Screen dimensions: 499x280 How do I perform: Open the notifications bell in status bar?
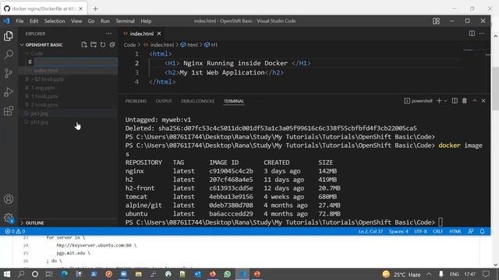coord(483,232)
